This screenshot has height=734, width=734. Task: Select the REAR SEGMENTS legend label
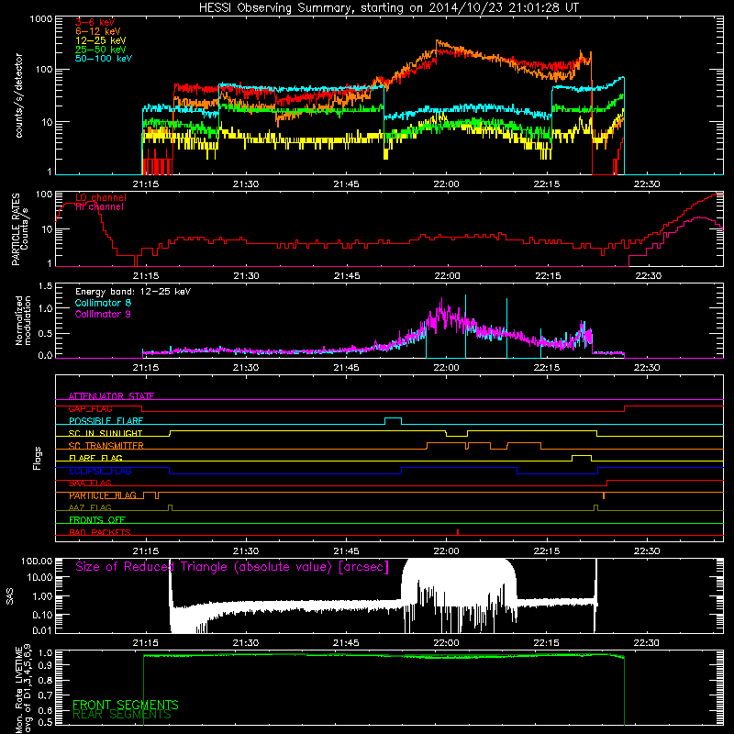pos(122,715)
